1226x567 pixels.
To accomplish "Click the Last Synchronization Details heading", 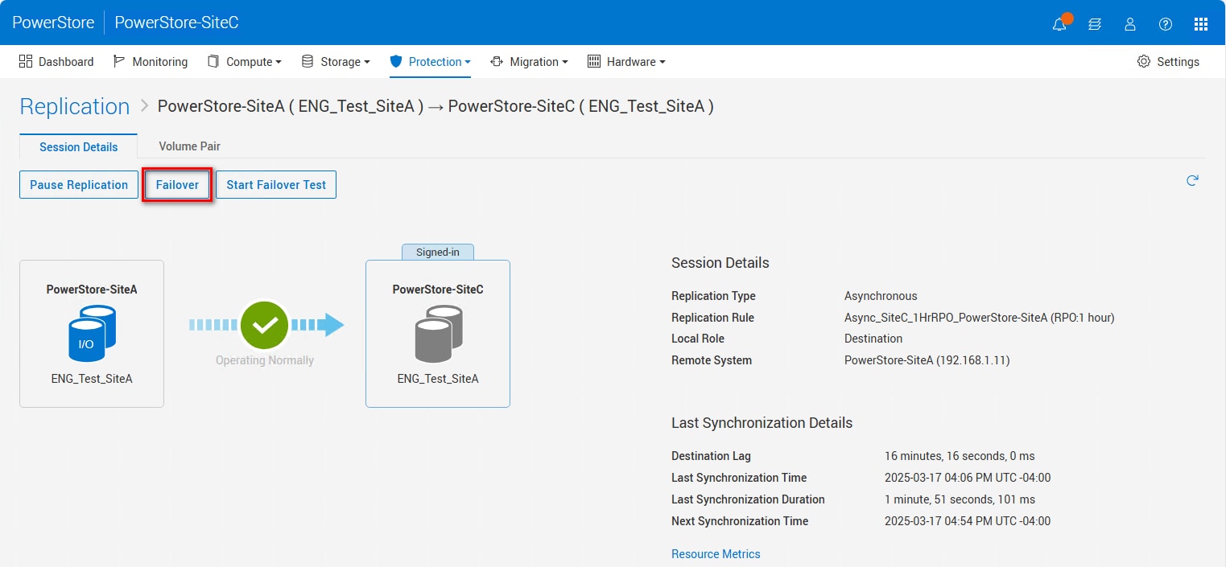I will pyautogui.click(x=762, y=423).
